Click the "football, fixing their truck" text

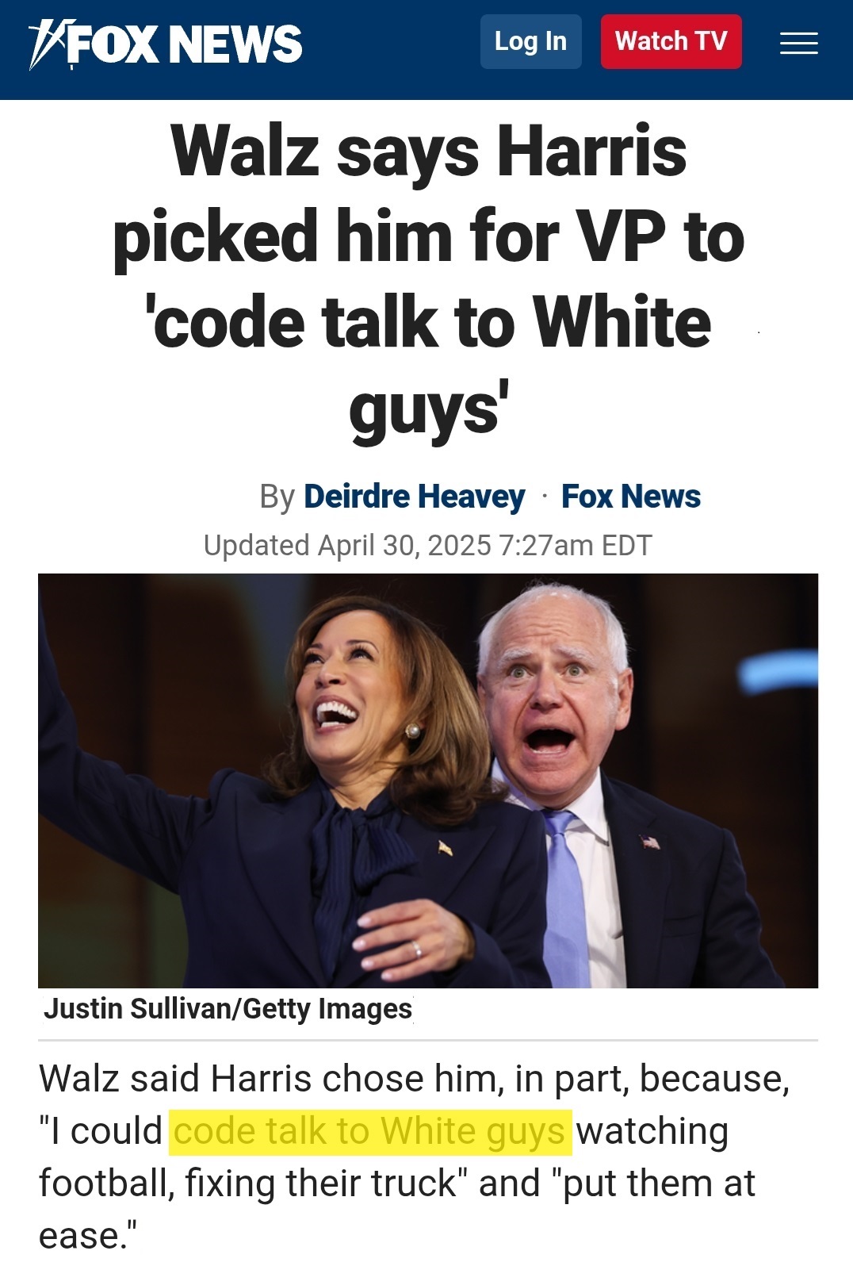coord(248,1184)
